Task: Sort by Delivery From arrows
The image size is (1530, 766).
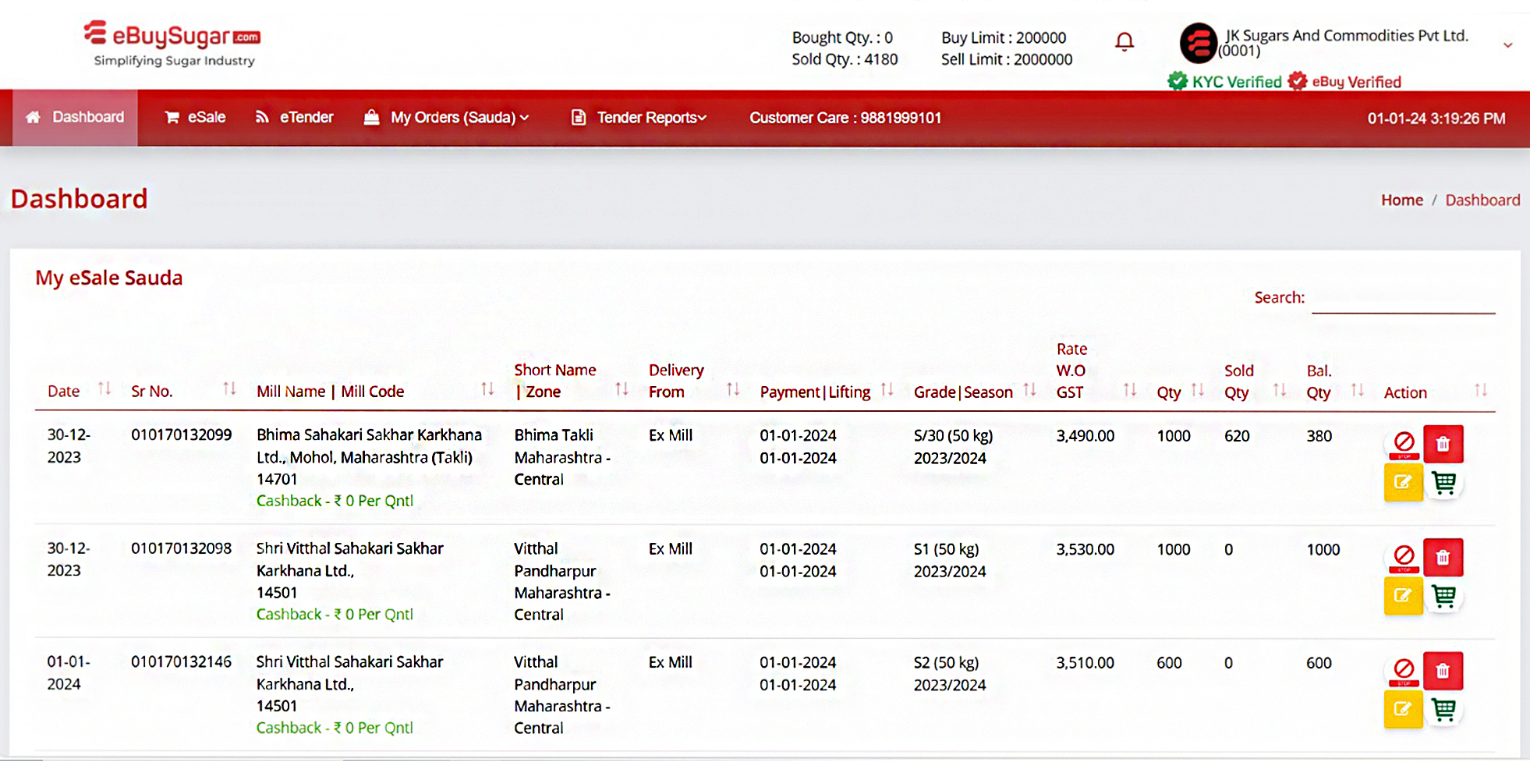Action: [733, 388]
